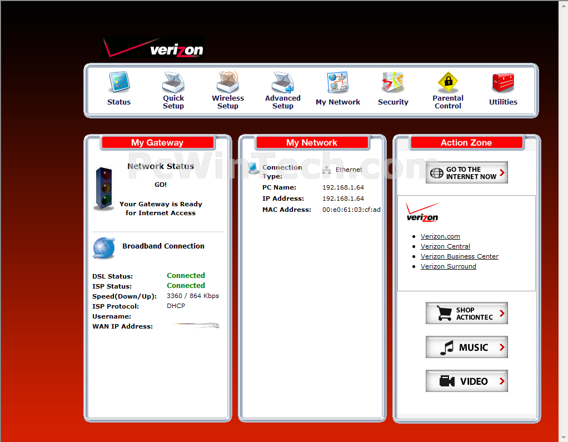Open the My Network computers icon
Screen dimensions: 568x442
click(x=337, y=83)
